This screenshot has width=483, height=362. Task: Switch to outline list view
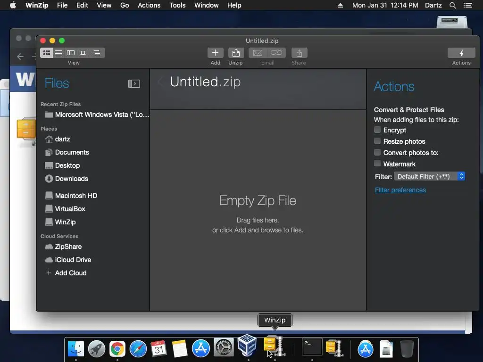click(97, 53)
